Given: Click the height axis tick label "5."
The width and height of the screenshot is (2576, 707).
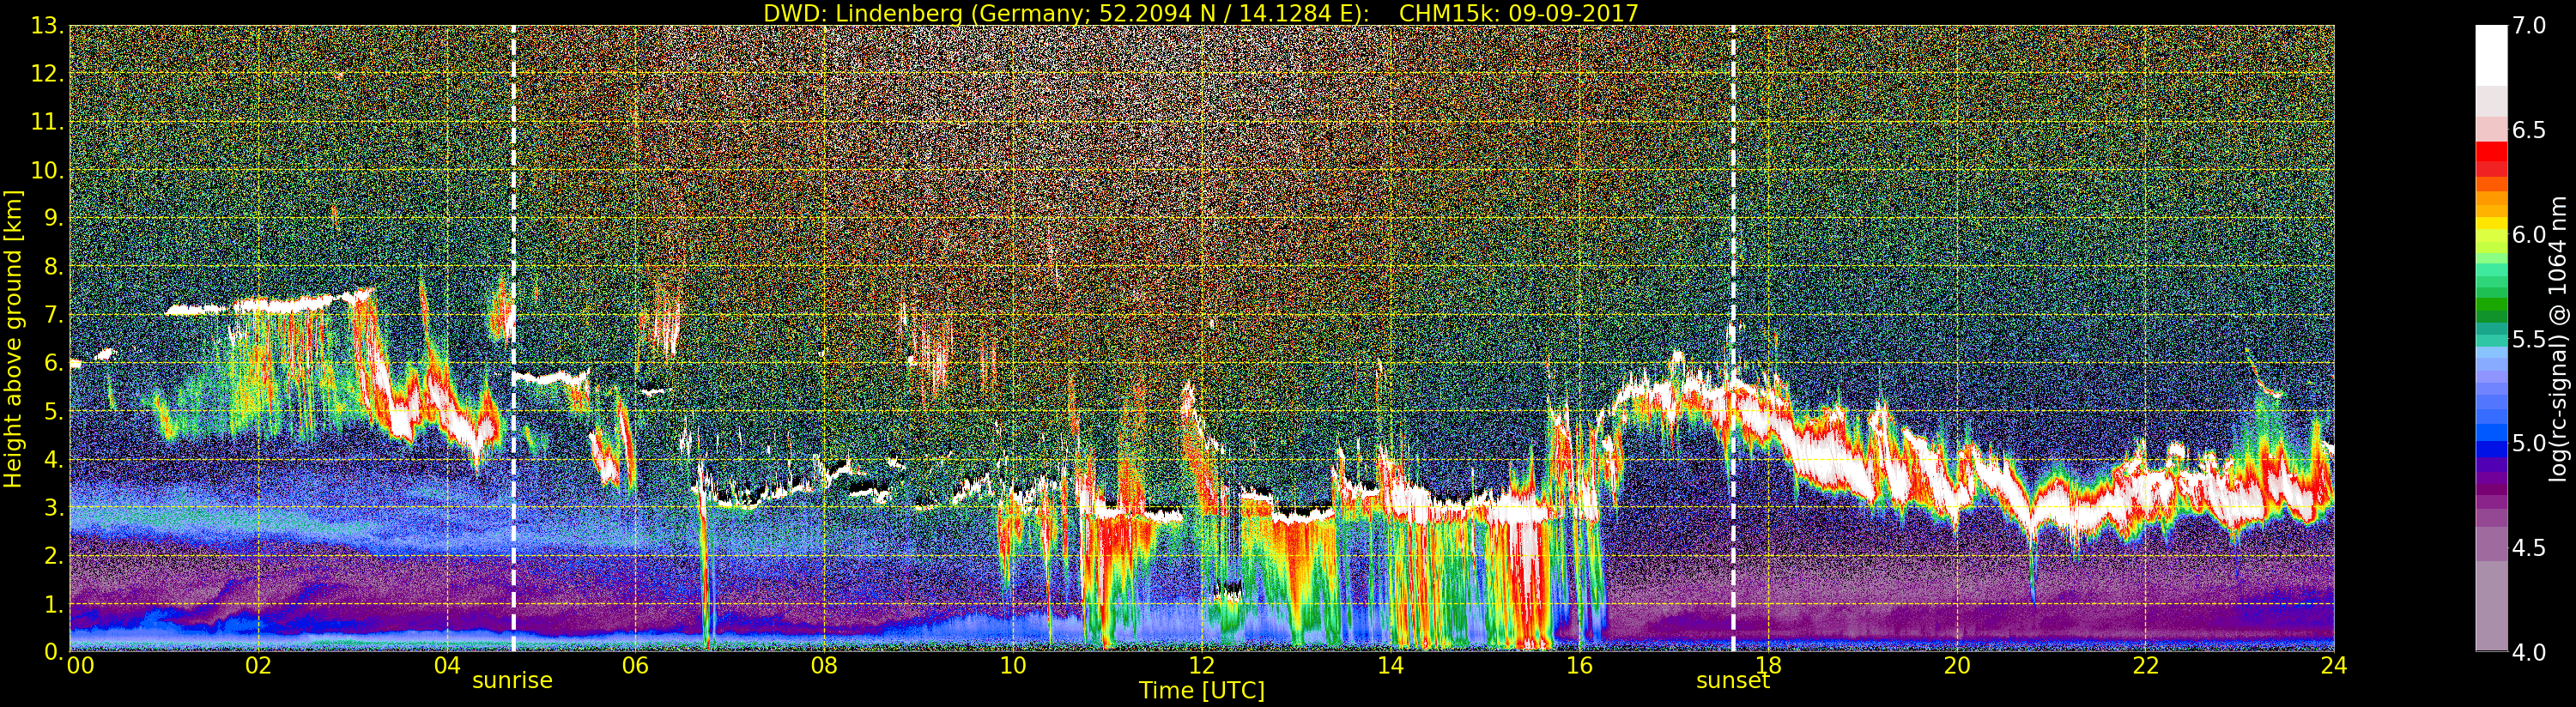Looking at the screenshot, I should [54, 411].
